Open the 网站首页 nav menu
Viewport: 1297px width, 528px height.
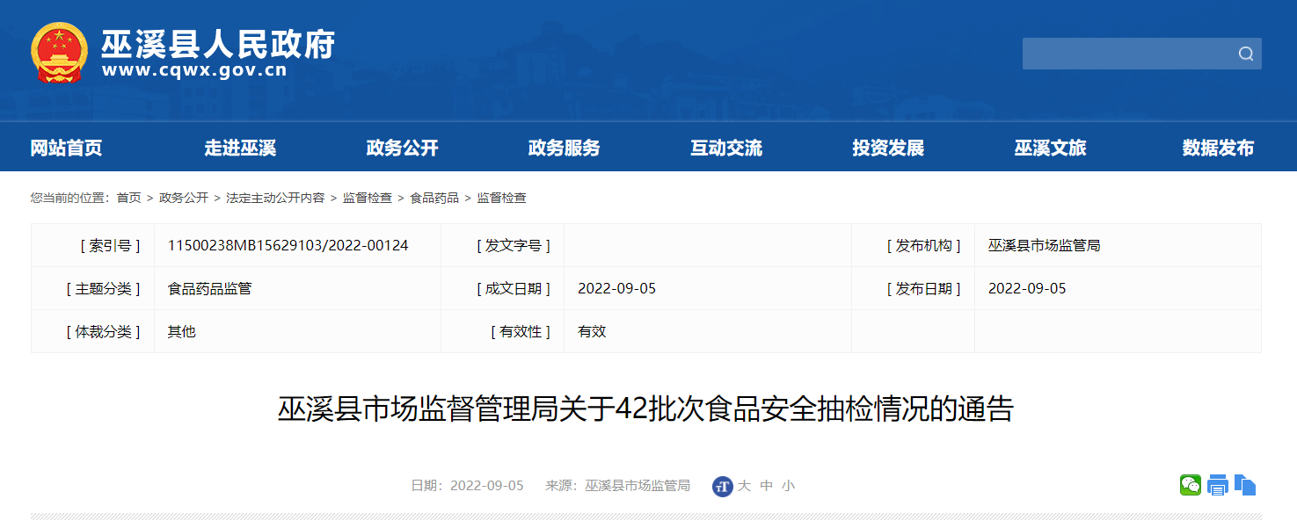click(x=66, y=148)
